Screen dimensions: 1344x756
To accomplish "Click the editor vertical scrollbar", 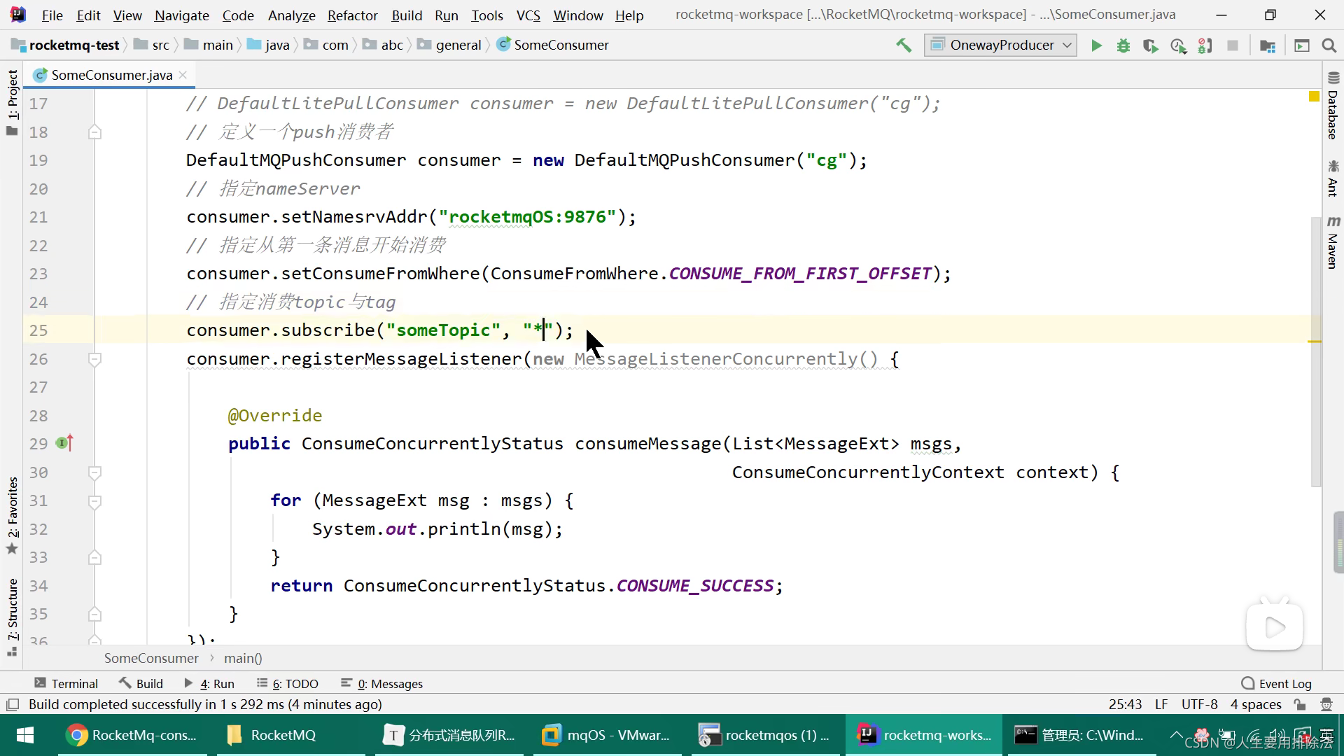I will [x=1315, y=351].
